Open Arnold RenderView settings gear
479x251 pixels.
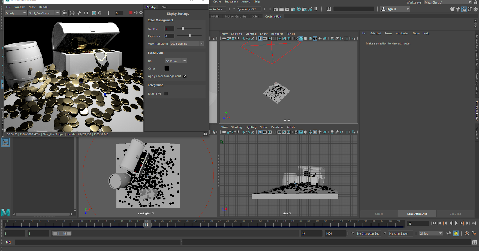point(141,13)
